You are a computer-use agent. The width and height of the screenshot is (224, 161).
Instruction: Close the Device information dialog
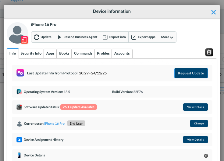point(214,12)
